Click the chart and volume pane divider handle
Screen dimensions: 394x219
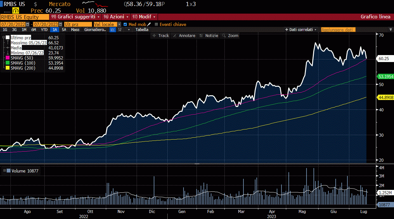(x=197, y=164)
